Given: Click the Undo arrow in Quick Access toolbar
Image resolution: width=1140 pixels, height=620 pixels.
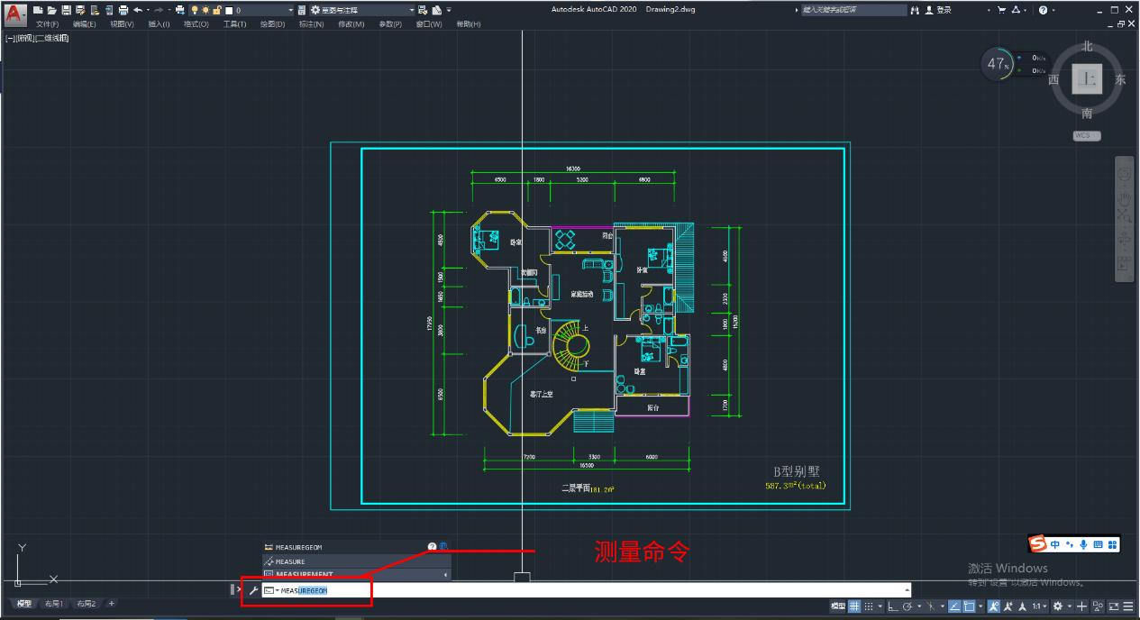Looking at the screenshot, I should point(138,10).
